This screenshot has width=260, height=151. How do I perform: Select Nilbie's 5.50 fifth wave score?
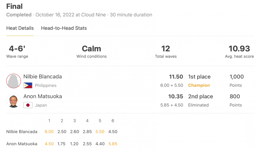tap(100, 132)
